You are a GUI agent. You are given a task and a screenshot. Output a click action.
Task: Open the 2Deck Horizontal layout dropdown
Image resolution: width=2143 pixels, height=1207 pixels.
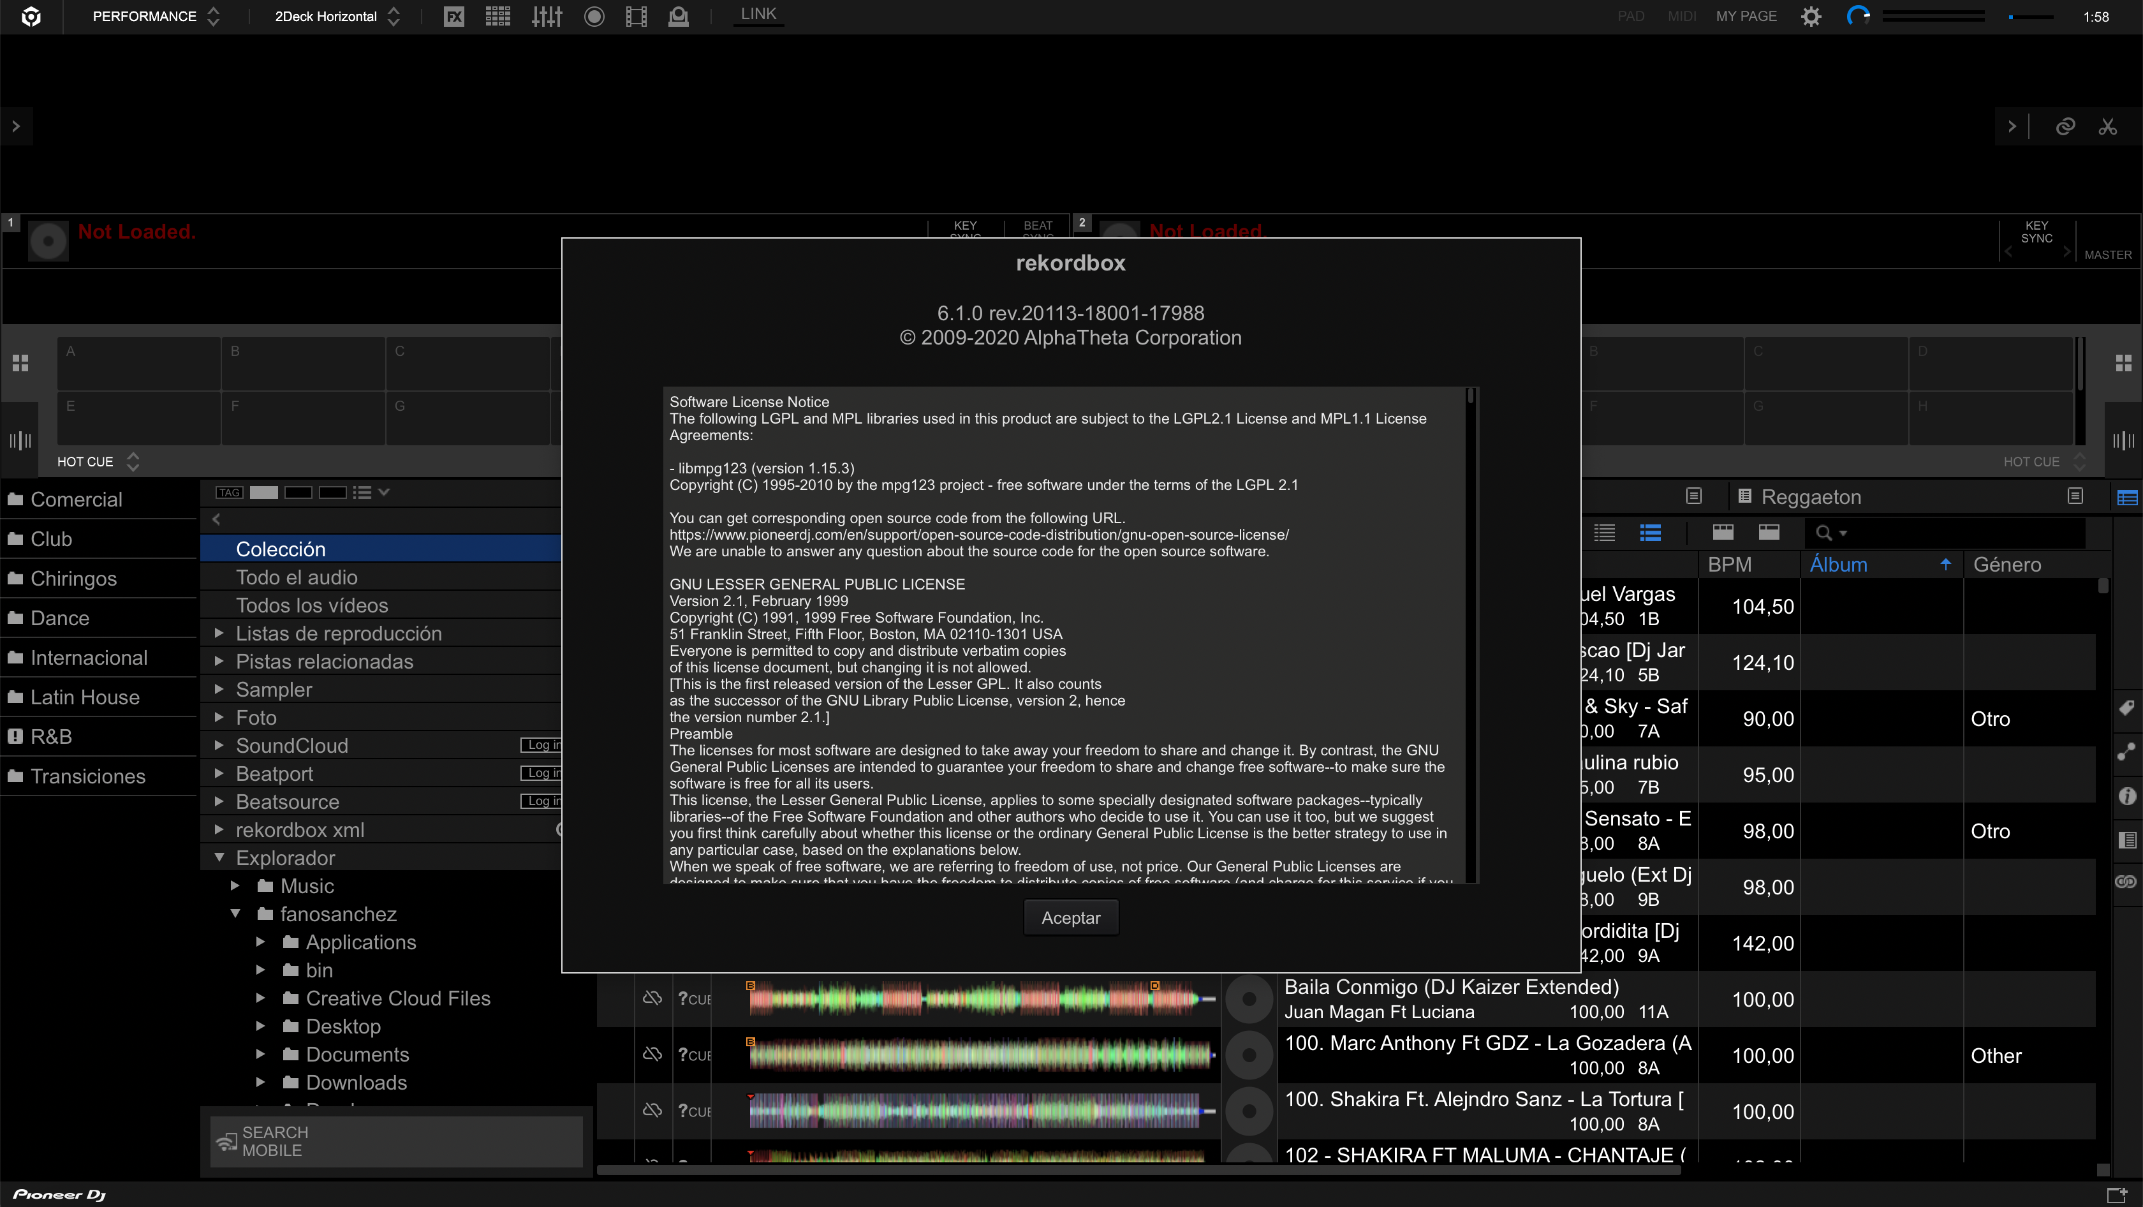click(x=337, y=17)
